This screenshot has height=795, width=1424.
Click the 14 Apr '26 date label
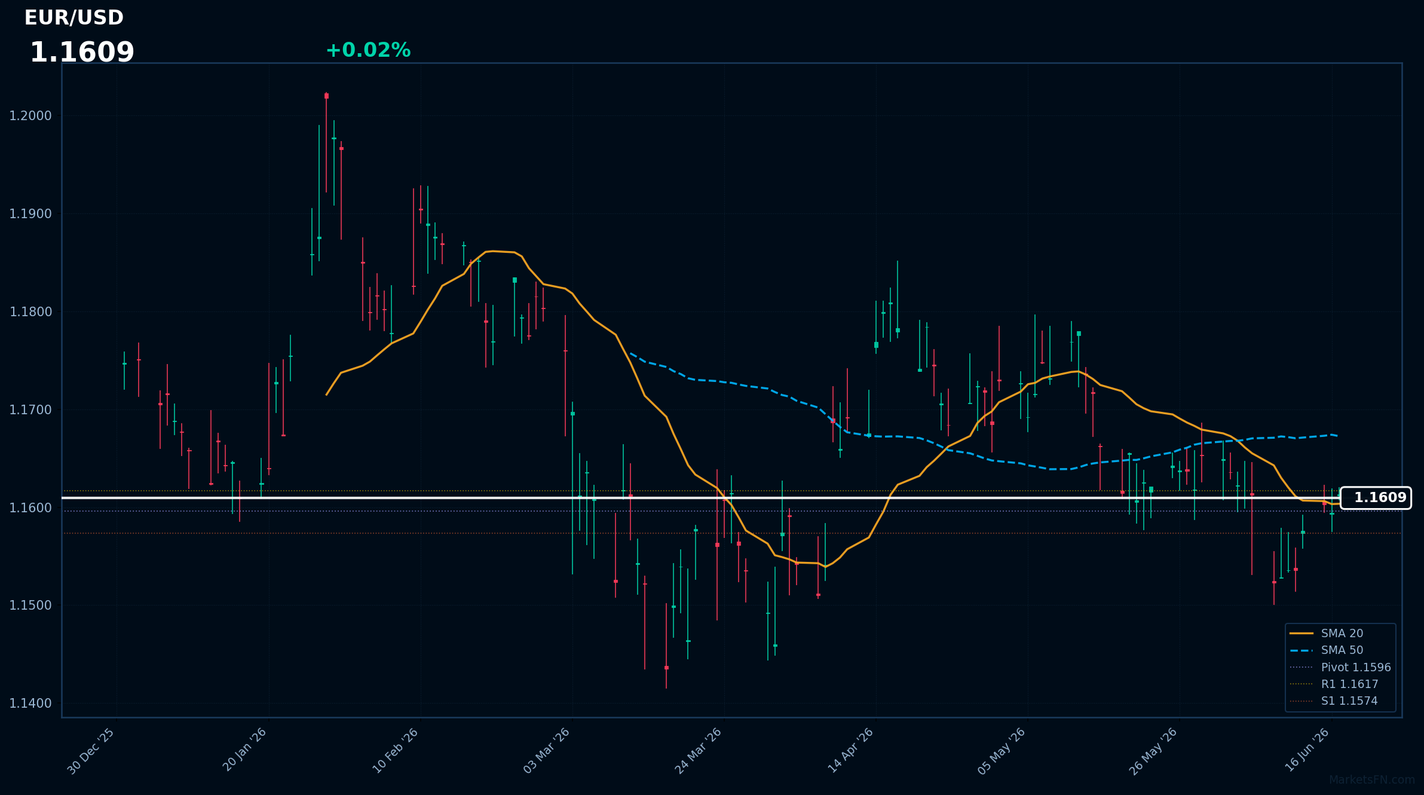click(850, 750)
